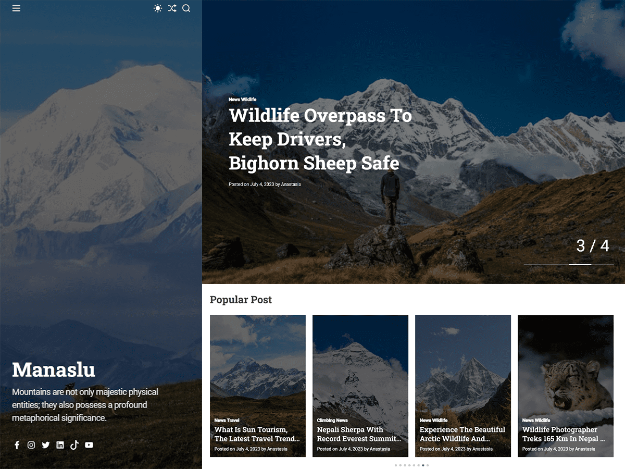The width and height of the screenshot is (625, 469).
Task: Open the LinkedIn icon
Action: pos(60,445)
